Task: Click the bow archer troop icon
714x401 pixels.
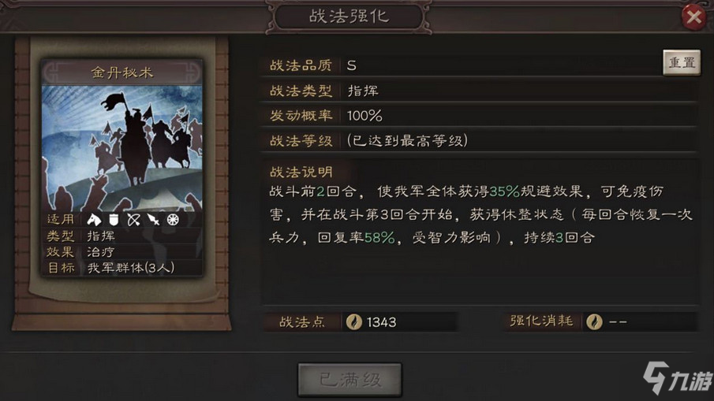Action: 134,220
